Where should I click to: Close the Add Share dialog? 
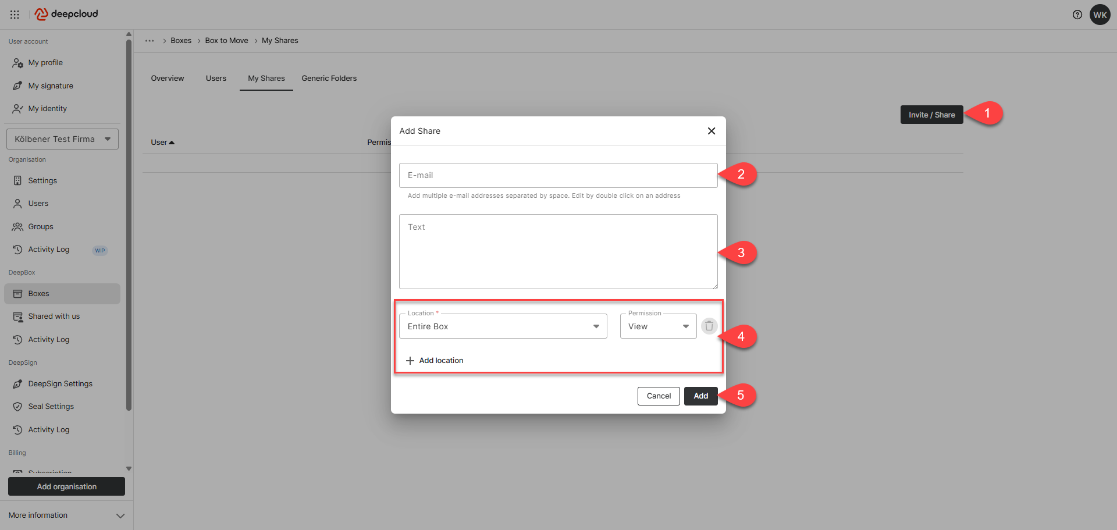point(711,131)
